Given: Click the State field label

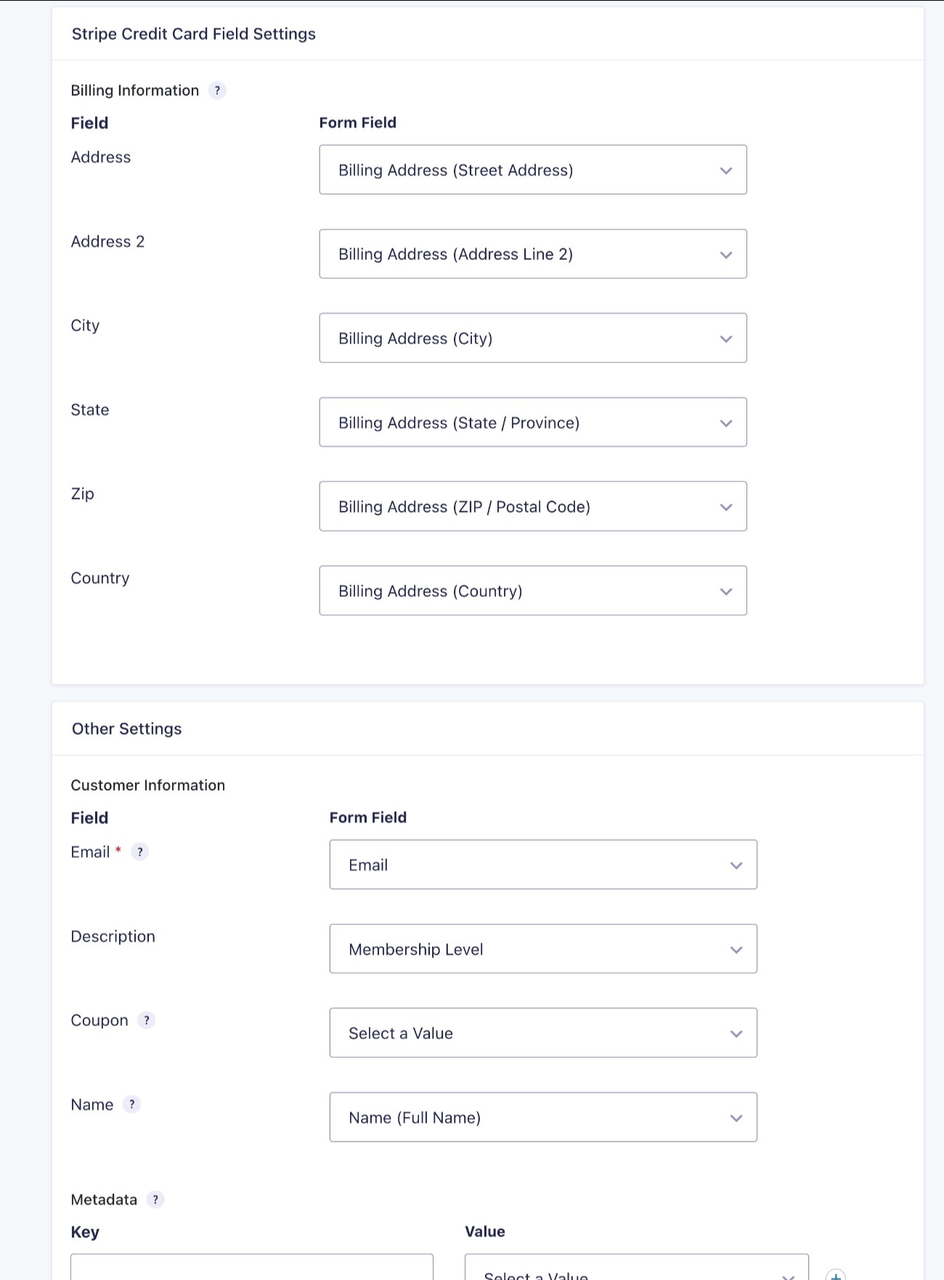Looking at the screenshot, I should pyautogui.click(x=90, y=410).
